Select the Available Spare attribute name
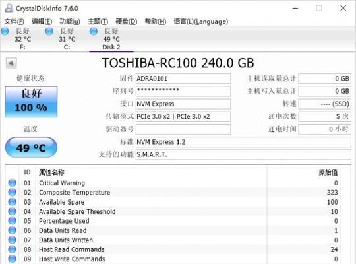The height and width of the screenshot is (264, 356). coord(61,202)
